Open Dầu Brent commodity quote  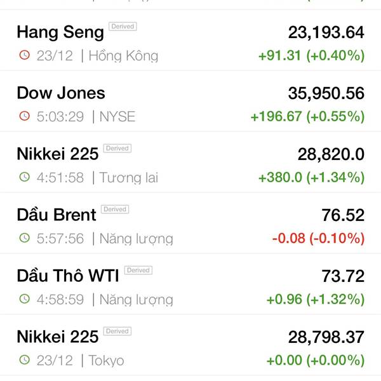point(190,224)
